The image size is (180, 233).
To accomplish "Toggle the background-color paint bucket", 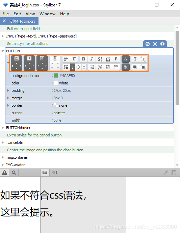I will coord(126,67).
